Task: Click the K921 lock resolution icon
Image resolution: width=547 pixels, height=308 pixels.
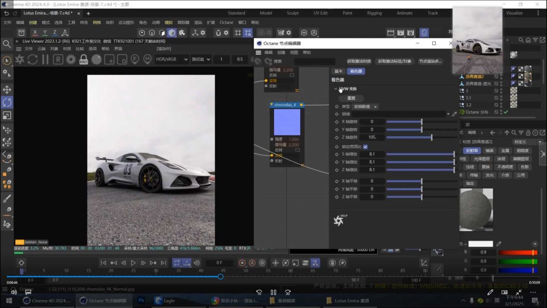Action: (83, 59)
